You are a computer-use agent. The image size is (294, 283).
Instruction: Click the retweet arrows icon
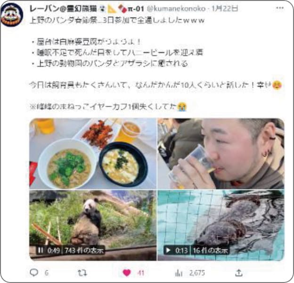[x=82, y=273]
